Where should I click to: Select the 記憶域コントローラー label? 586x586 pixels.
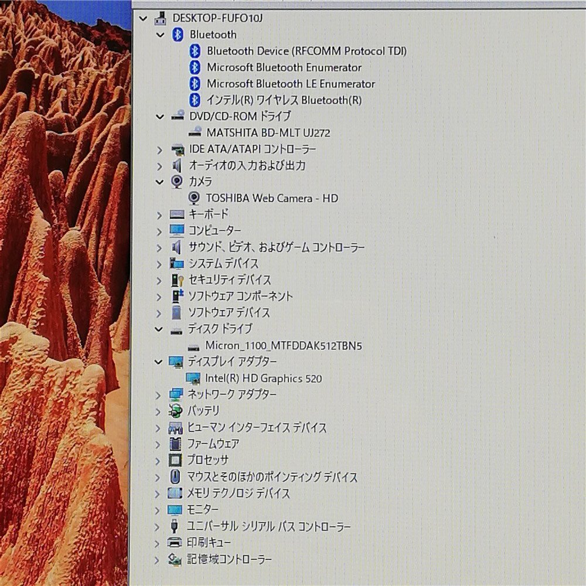click(230, 559)
